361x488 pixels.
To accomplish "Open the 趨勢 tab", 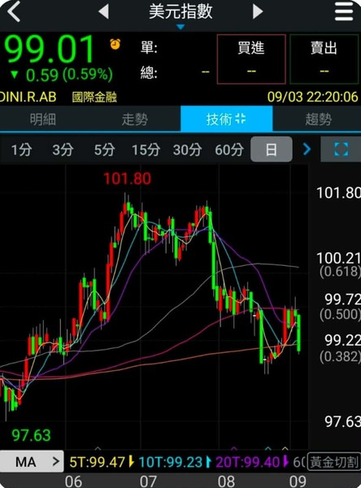I will tap(318, 120).
